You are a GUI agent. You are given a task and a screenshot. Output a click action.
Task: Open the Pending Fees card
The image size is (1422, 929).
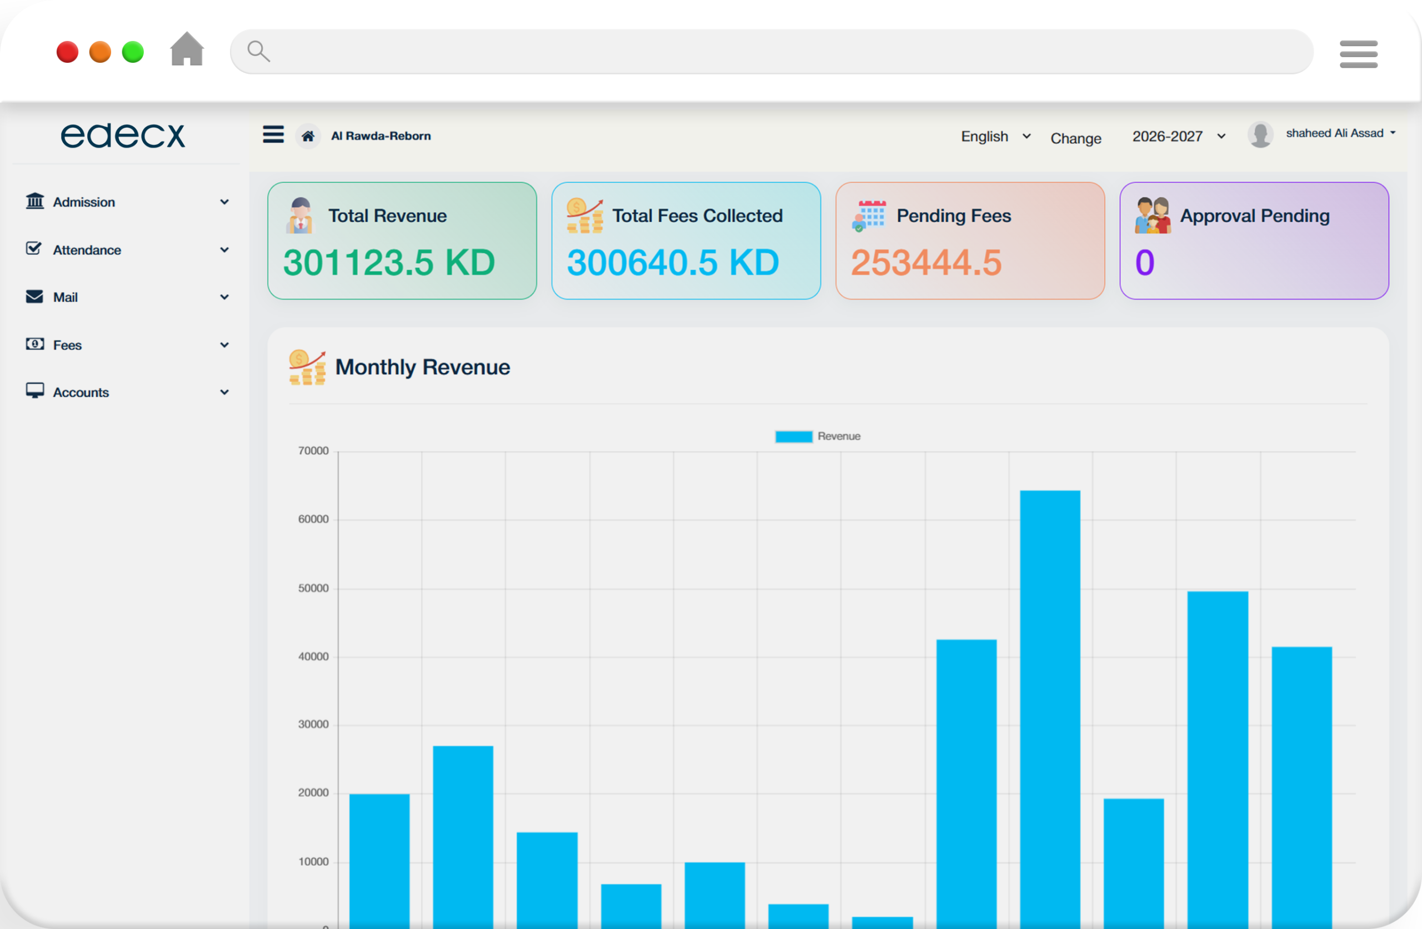[x=970, y=241]
